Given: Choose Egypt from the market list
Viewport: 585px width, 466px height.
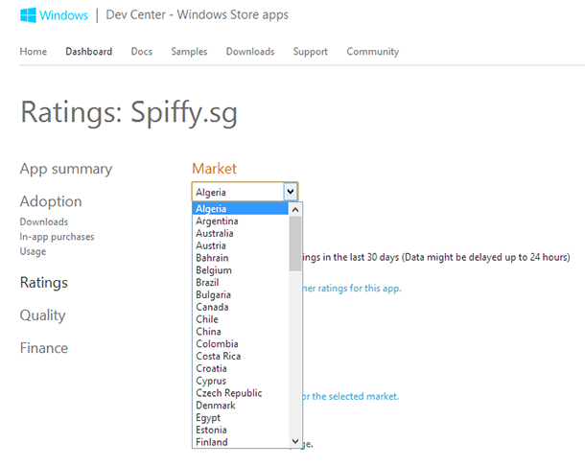Looking at the screenshot, I should tap(241, 418).
